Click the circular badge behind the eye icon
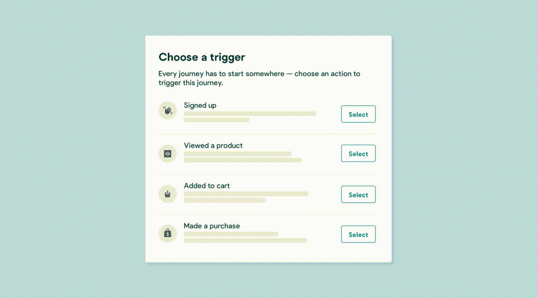This screenshot has height=298, width=537. (x=167, y=153)
